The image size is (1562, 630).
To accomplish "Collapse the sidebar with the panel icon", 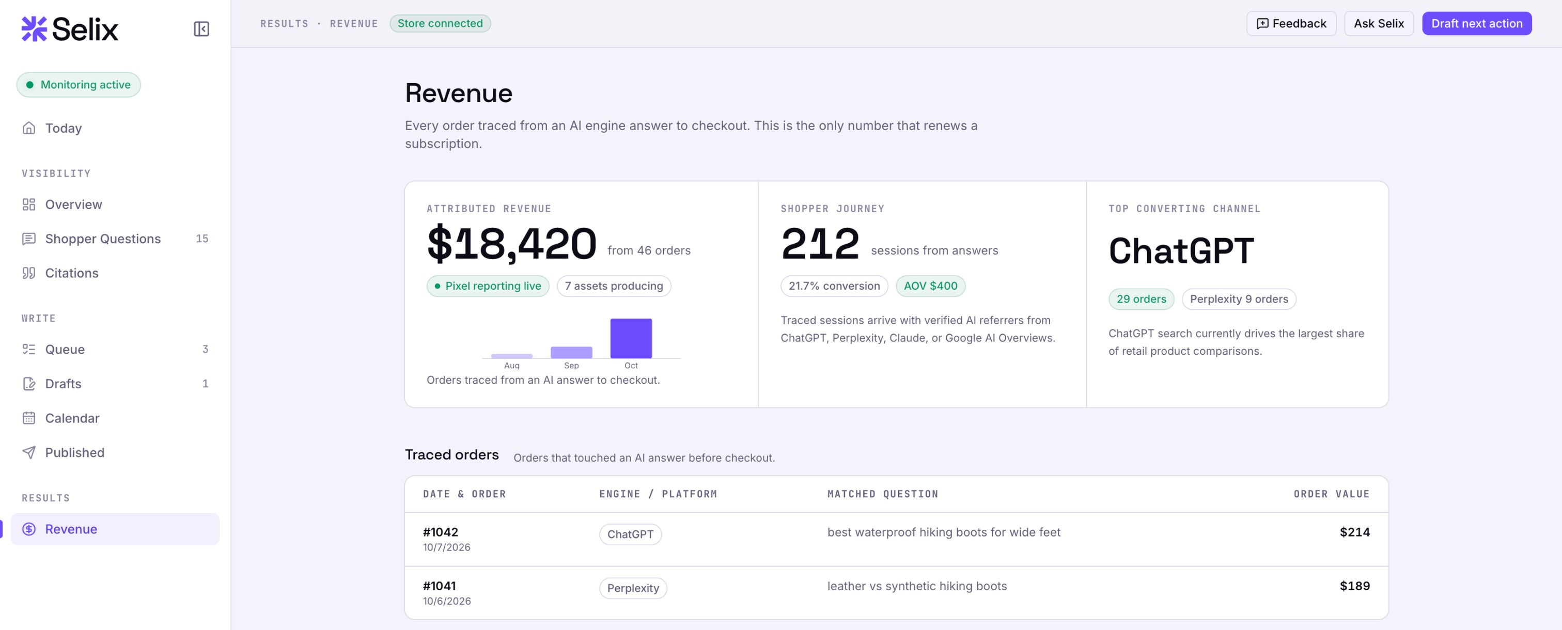I will [x=201, y=29].
